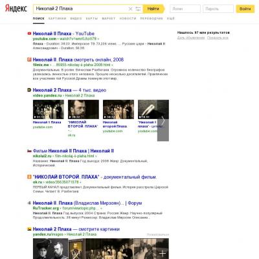
Task: Click the Войти login button
Action: point(245,9)
